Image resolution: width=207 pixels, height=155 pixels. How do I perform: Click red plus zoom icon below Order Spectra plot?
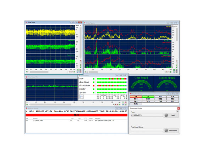pyautogui.click(x=166, y=72)
